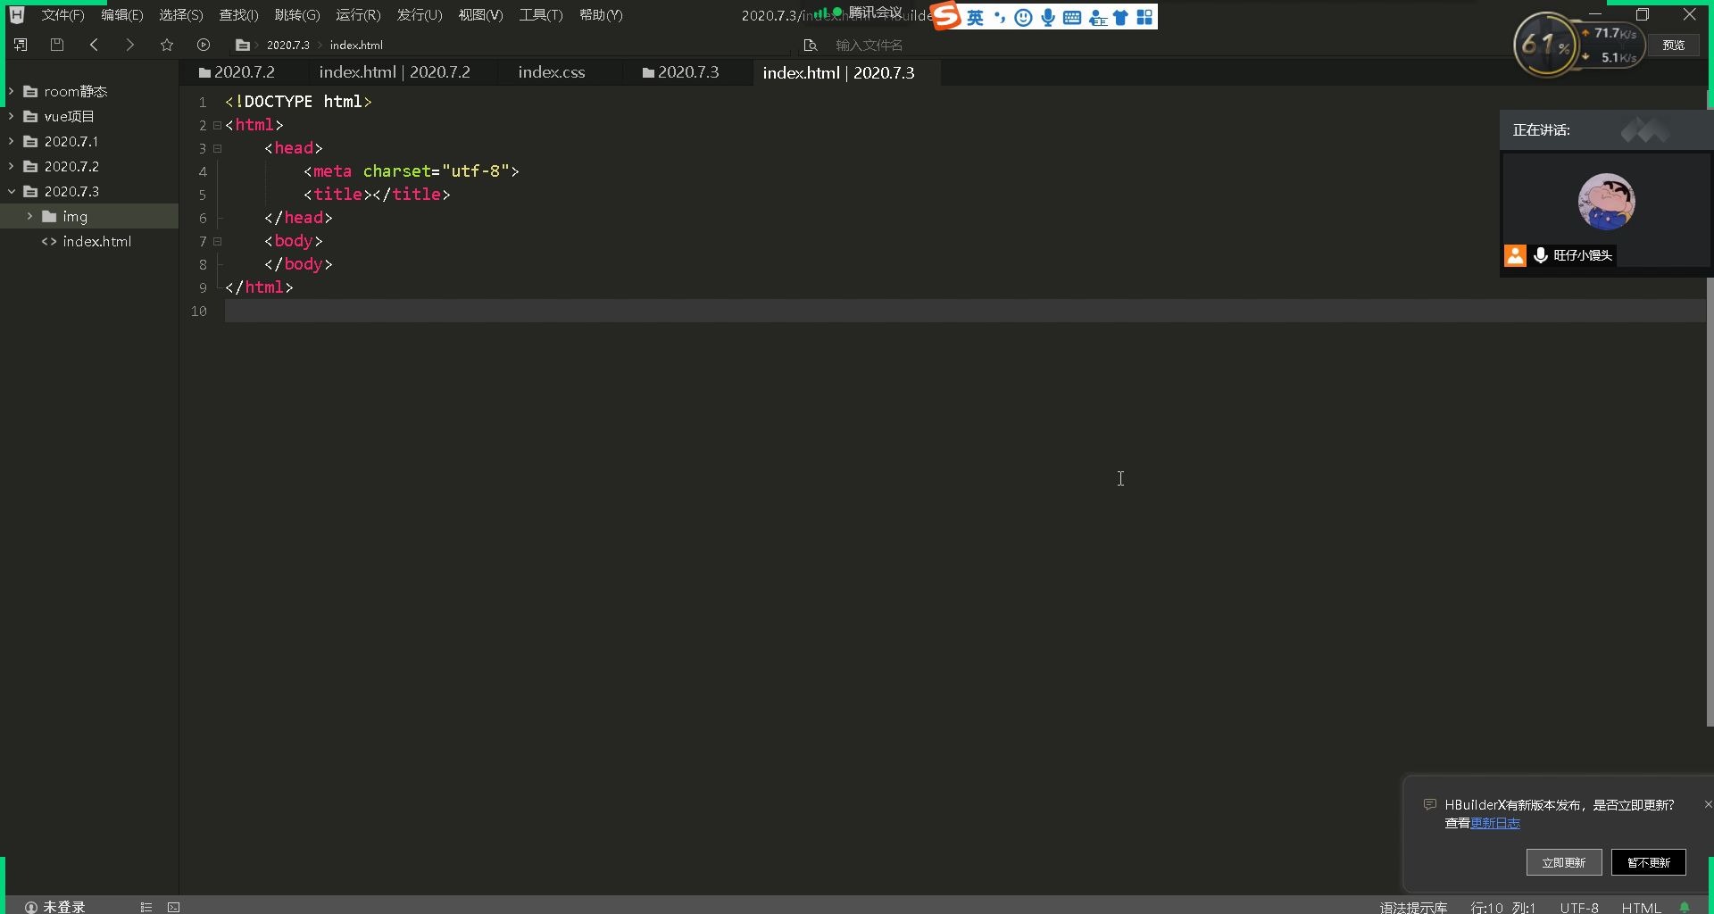Click the 61% circular performance gauge
1714x914 pixels.
tap(1547, 45)
